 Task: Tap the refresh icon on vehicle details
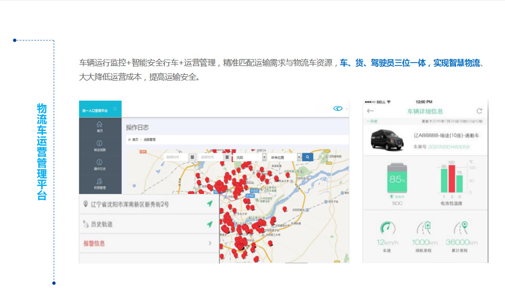coord(479,111)
